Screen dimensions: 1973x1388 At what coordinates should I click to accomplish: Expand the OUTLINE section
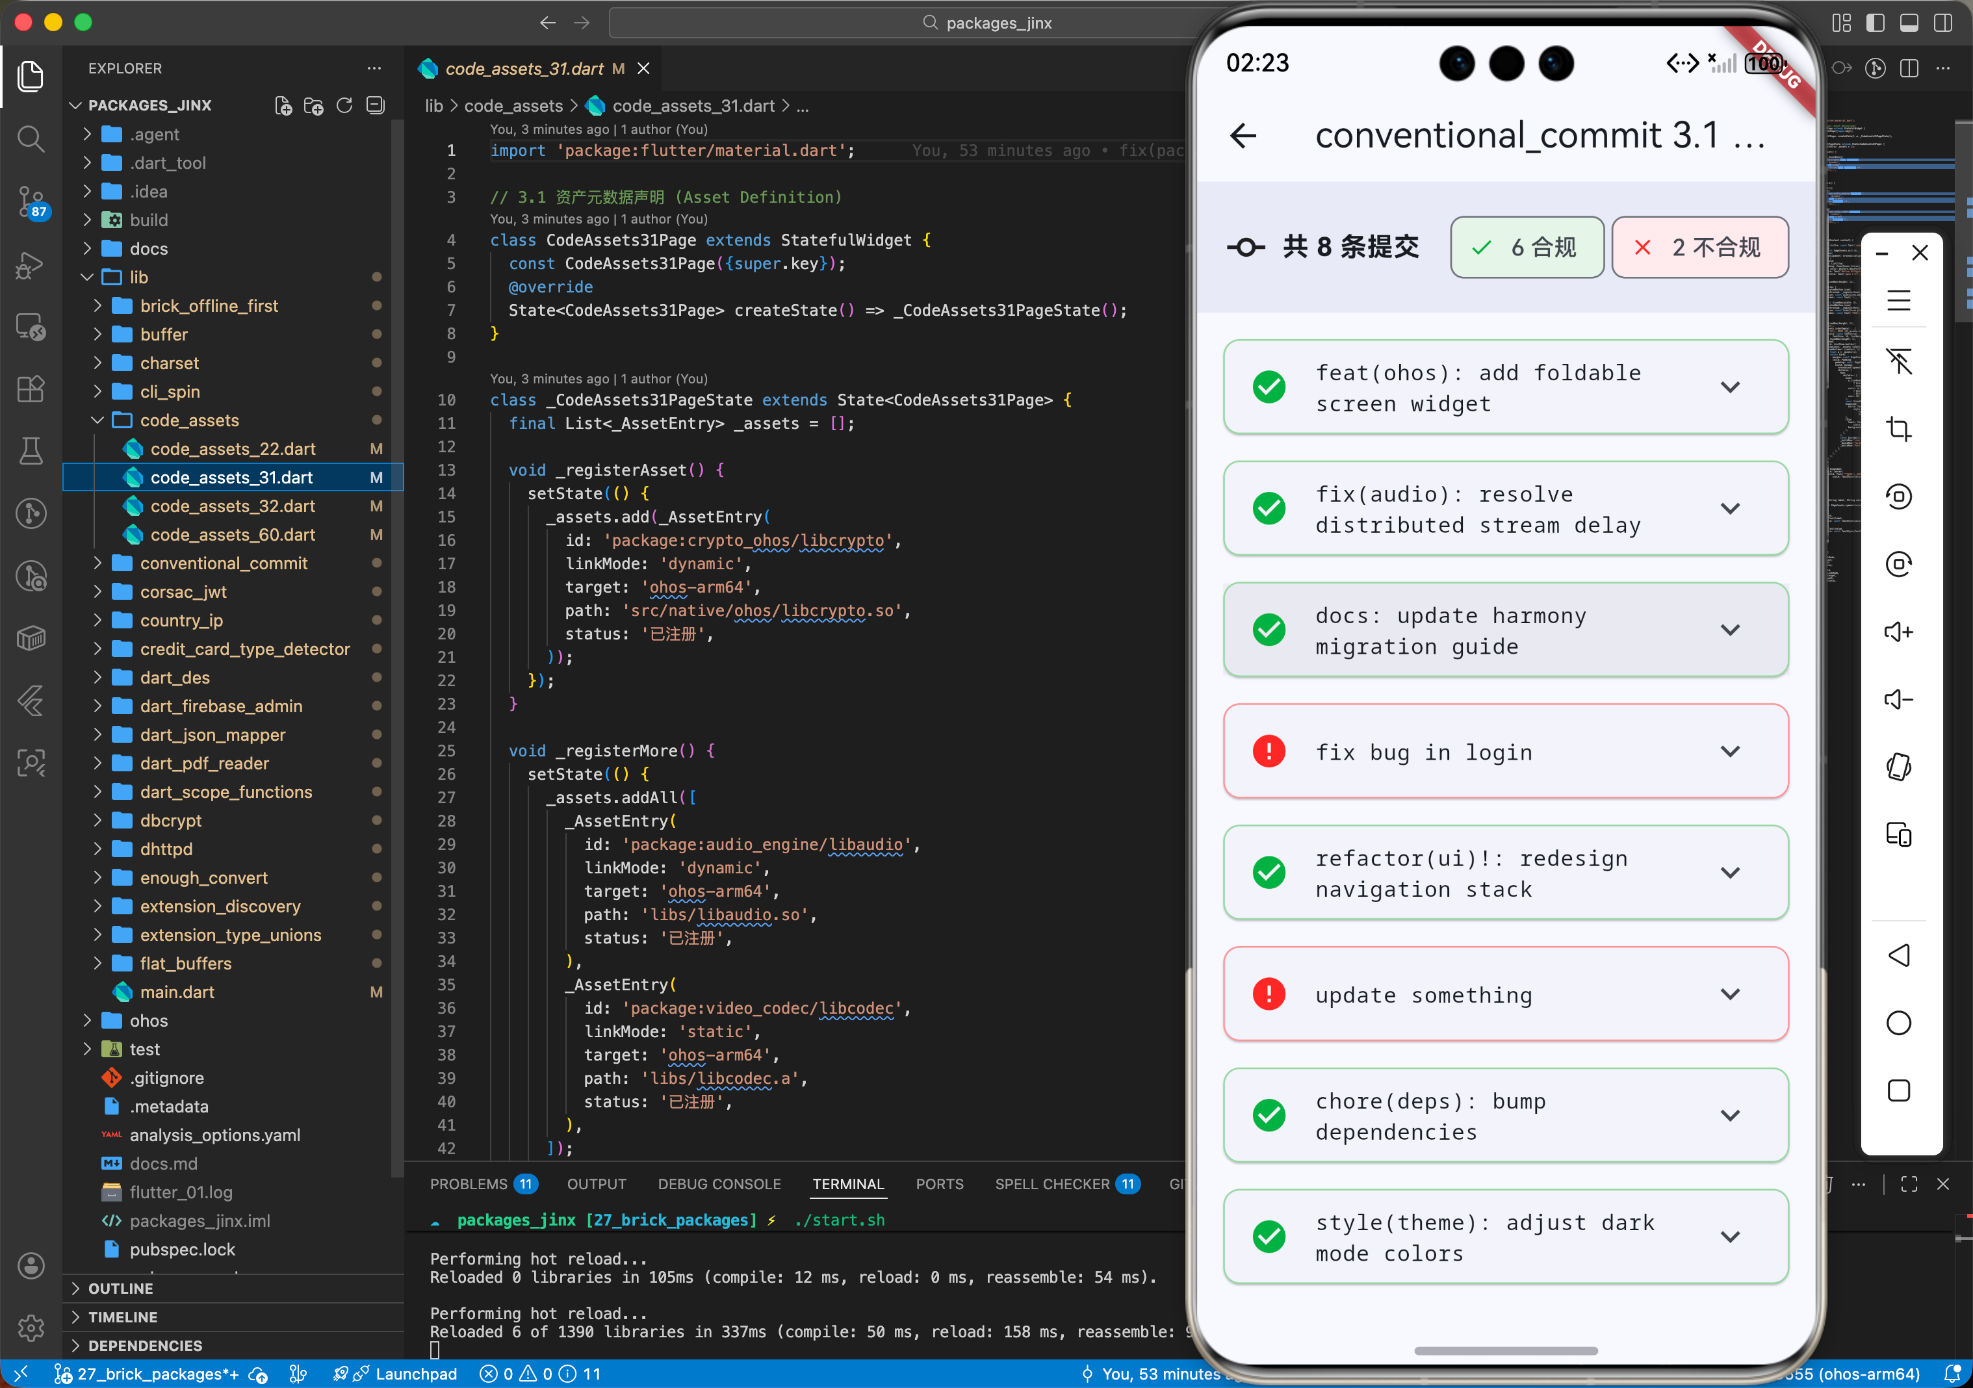coord(120,1289)
